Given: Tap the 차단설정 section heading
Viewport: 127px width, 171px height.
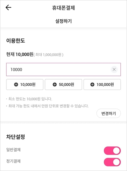Looking at the screenshot, I should point(15,137).
